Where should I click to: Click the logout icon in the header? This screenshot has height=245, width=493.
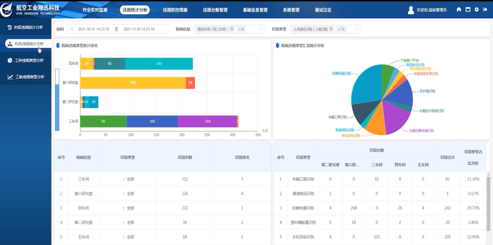tap(485, 10)
